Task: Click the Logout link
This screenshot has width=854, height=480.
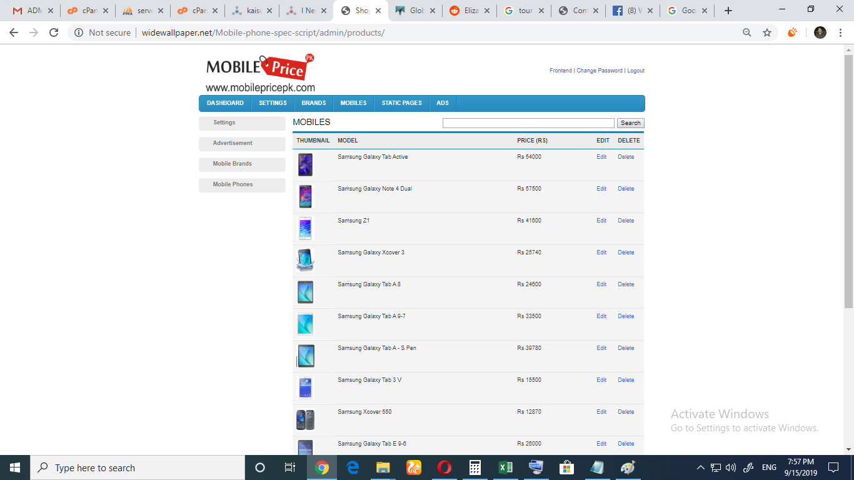Action: tap(636, 71)
